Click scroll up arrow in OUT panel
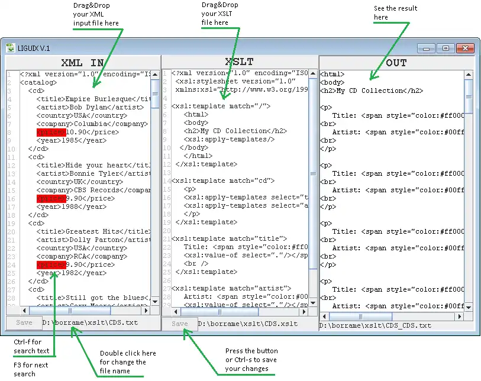The image size is (481, 381). coord(469,75)
